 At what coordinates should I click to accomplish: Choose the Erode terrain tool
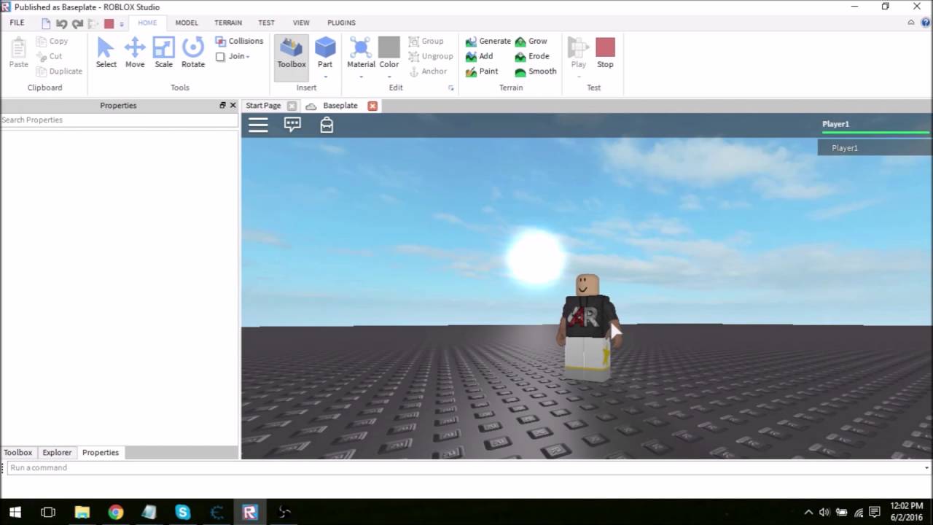click(532, 56)
